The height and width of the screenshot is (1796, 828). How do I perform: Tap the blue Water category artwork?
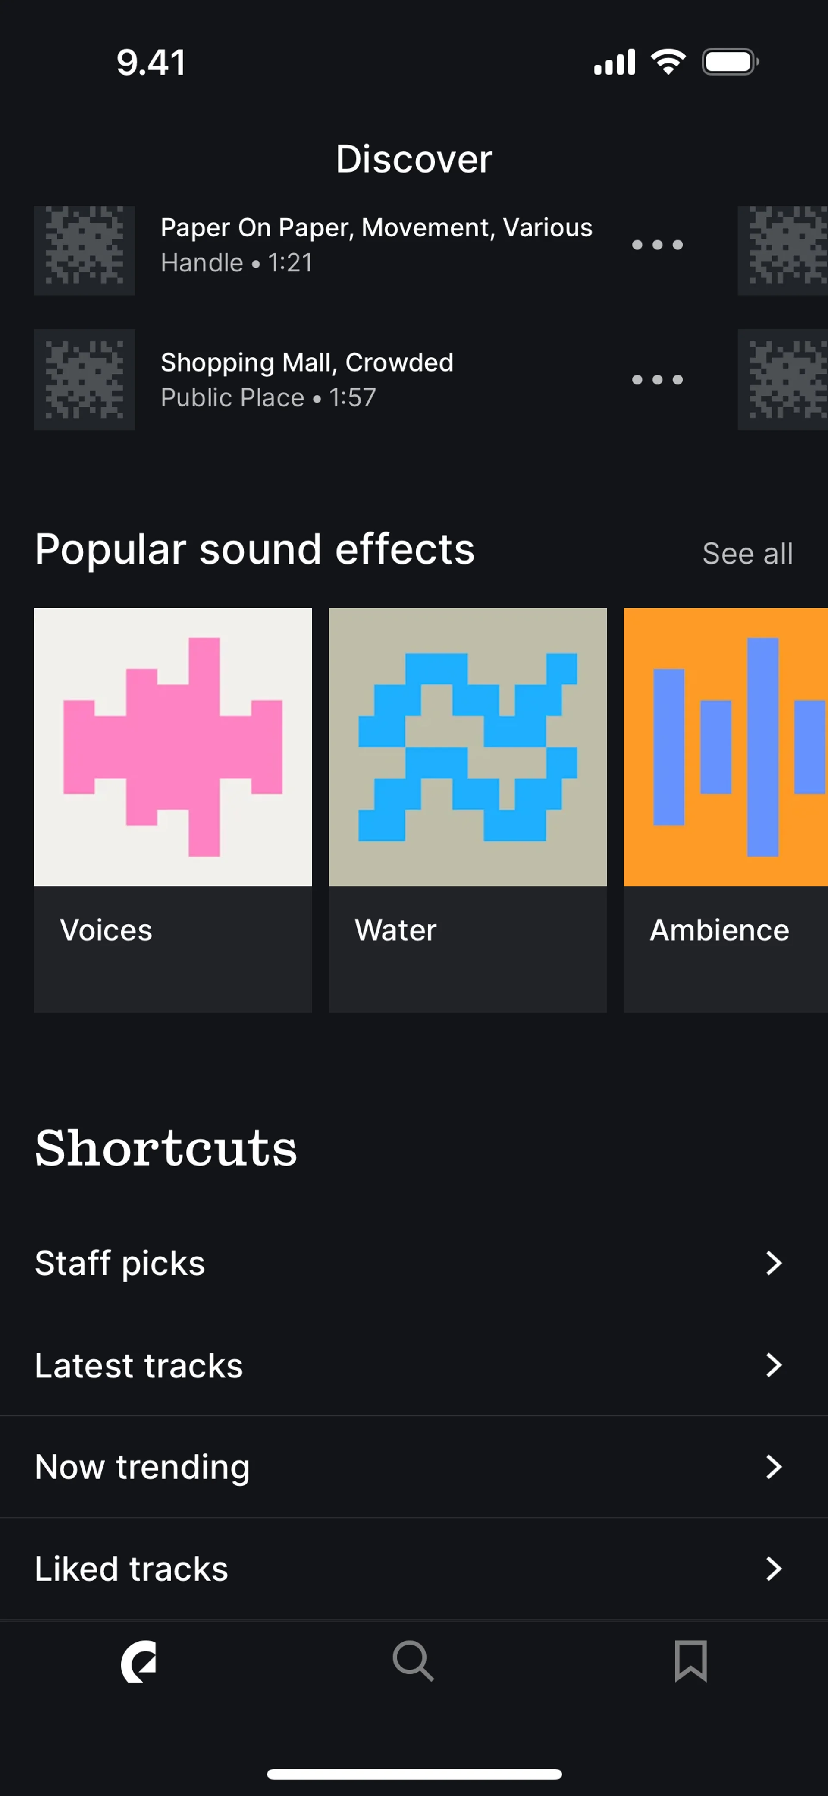coord(467,747)
